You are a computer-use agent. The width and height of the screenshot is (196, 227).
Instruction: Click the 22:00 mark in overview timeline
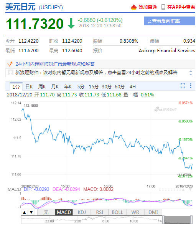49,221
